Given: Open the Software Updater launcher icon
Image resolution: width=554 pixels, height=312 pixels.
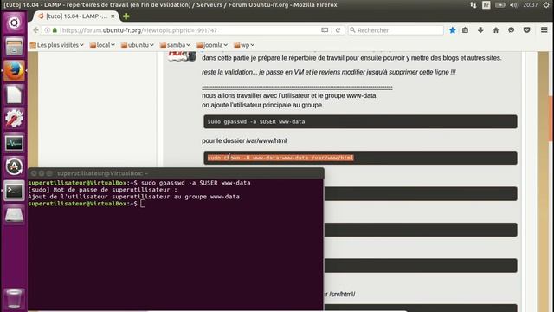Looking at the screenshot, I should pos(14,166).
